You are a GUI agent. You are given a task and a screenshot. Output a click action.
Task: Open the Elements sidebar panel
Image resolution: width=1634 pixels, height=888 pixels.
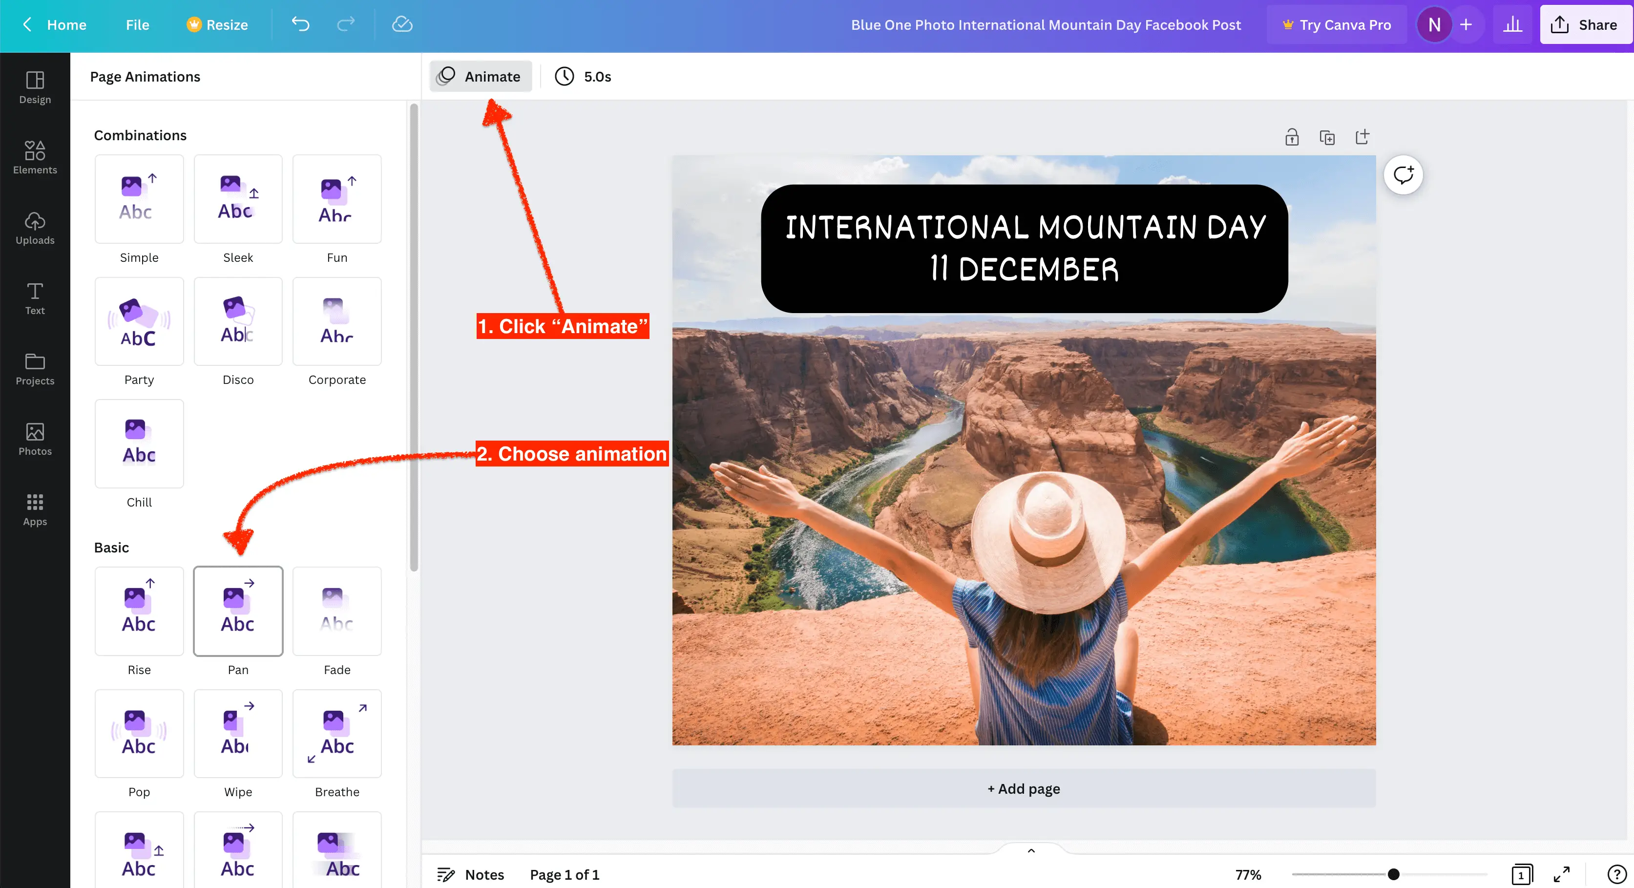[35, 157]
